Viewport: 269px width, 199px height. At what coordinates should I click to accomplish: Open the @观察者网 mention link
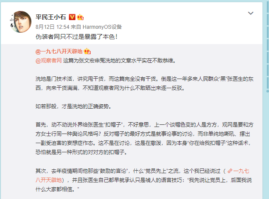coord(48,60)
